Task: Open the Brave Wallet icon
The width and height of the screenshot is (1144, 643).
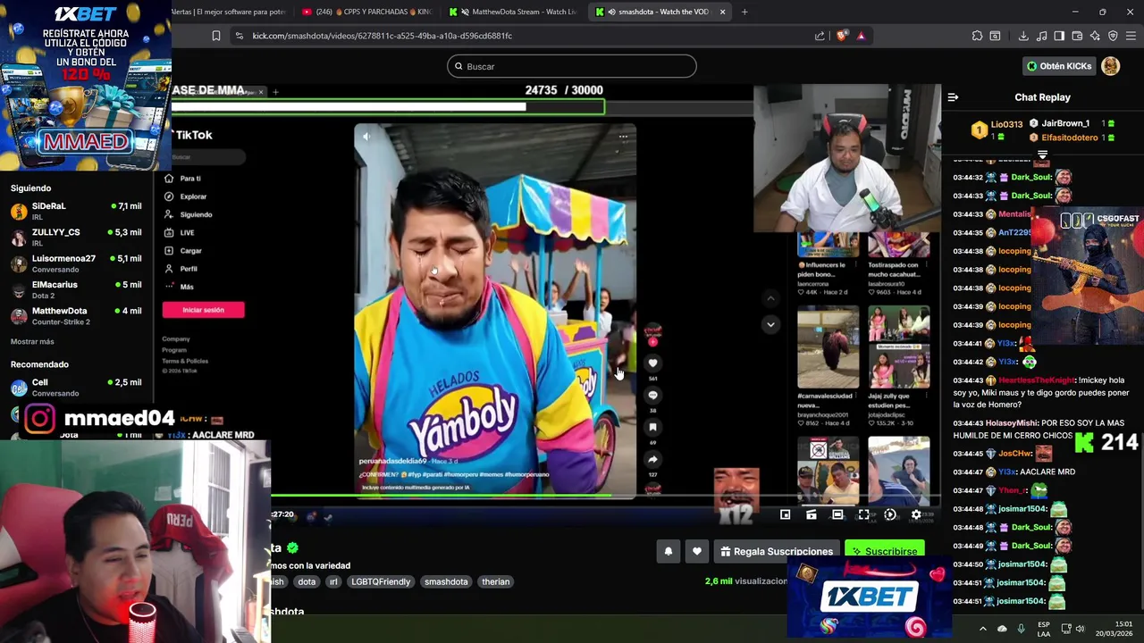Action: pyautogui.click(x=1077, y=36)
